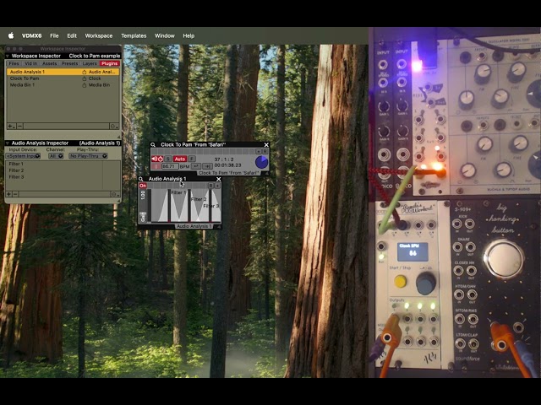The height and width of the screenshot is (405, 541).
Task: Switch to the Files tab
Action: coord(14,63)
